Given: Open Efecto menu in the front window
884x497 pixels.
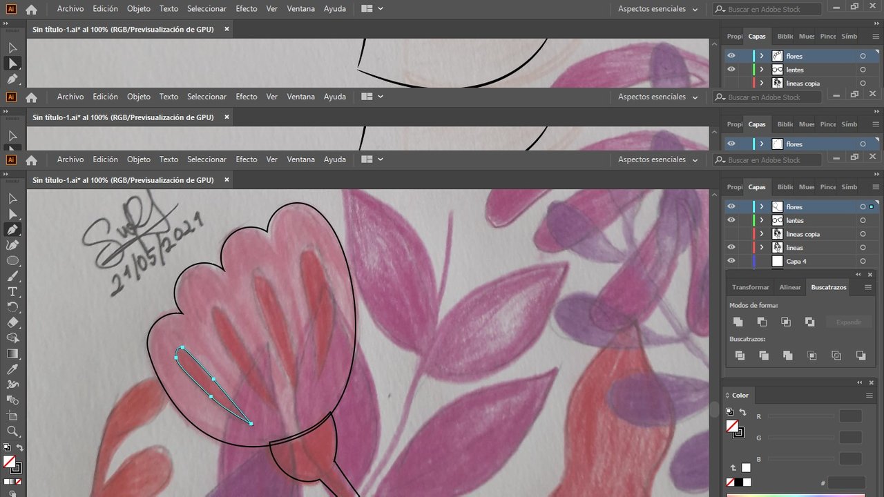Looking at the screenshot, I should [247, 159].
